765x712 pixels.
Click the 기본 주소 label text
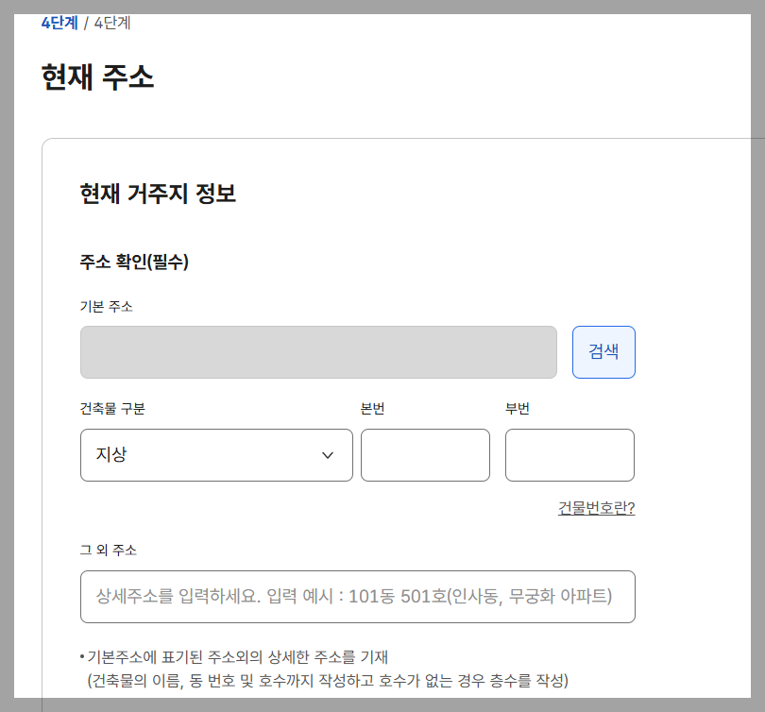[106, 306]
